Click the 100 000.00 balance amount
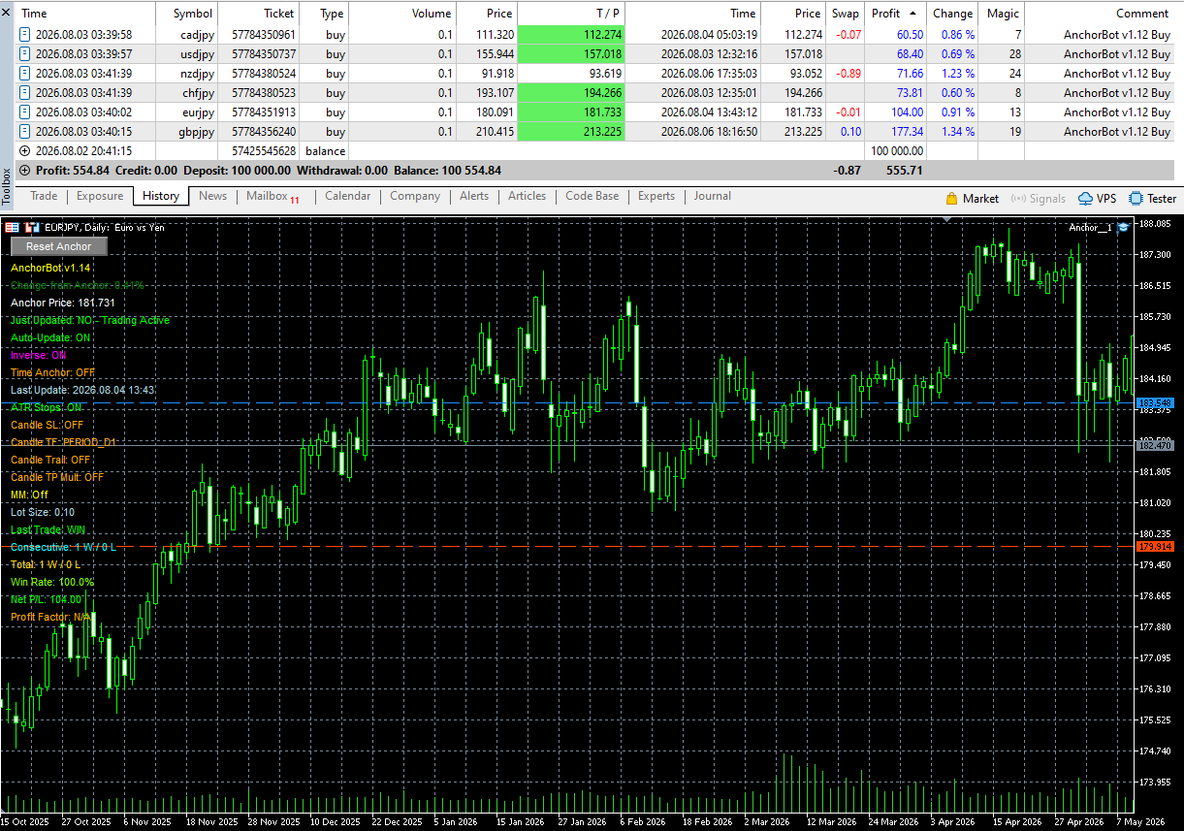This screenshot has width=1184, height=831. pos(897,151)
